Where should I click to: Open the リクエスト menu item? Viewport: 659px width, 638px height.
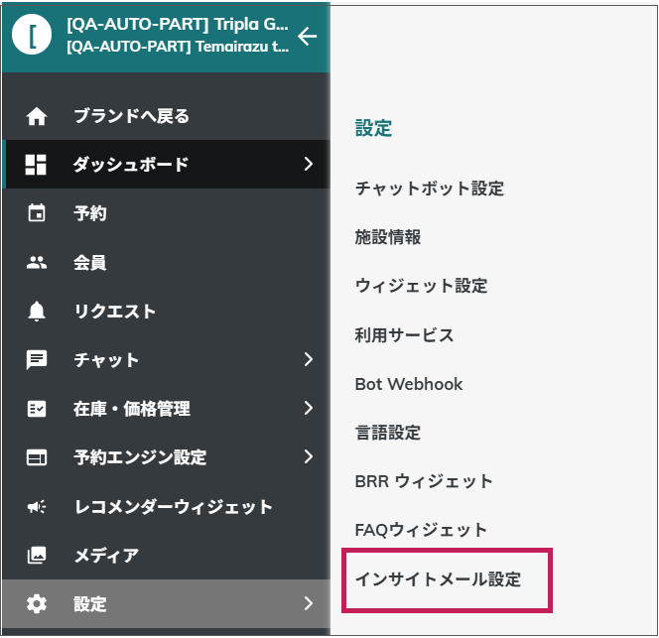pos(166,311)
